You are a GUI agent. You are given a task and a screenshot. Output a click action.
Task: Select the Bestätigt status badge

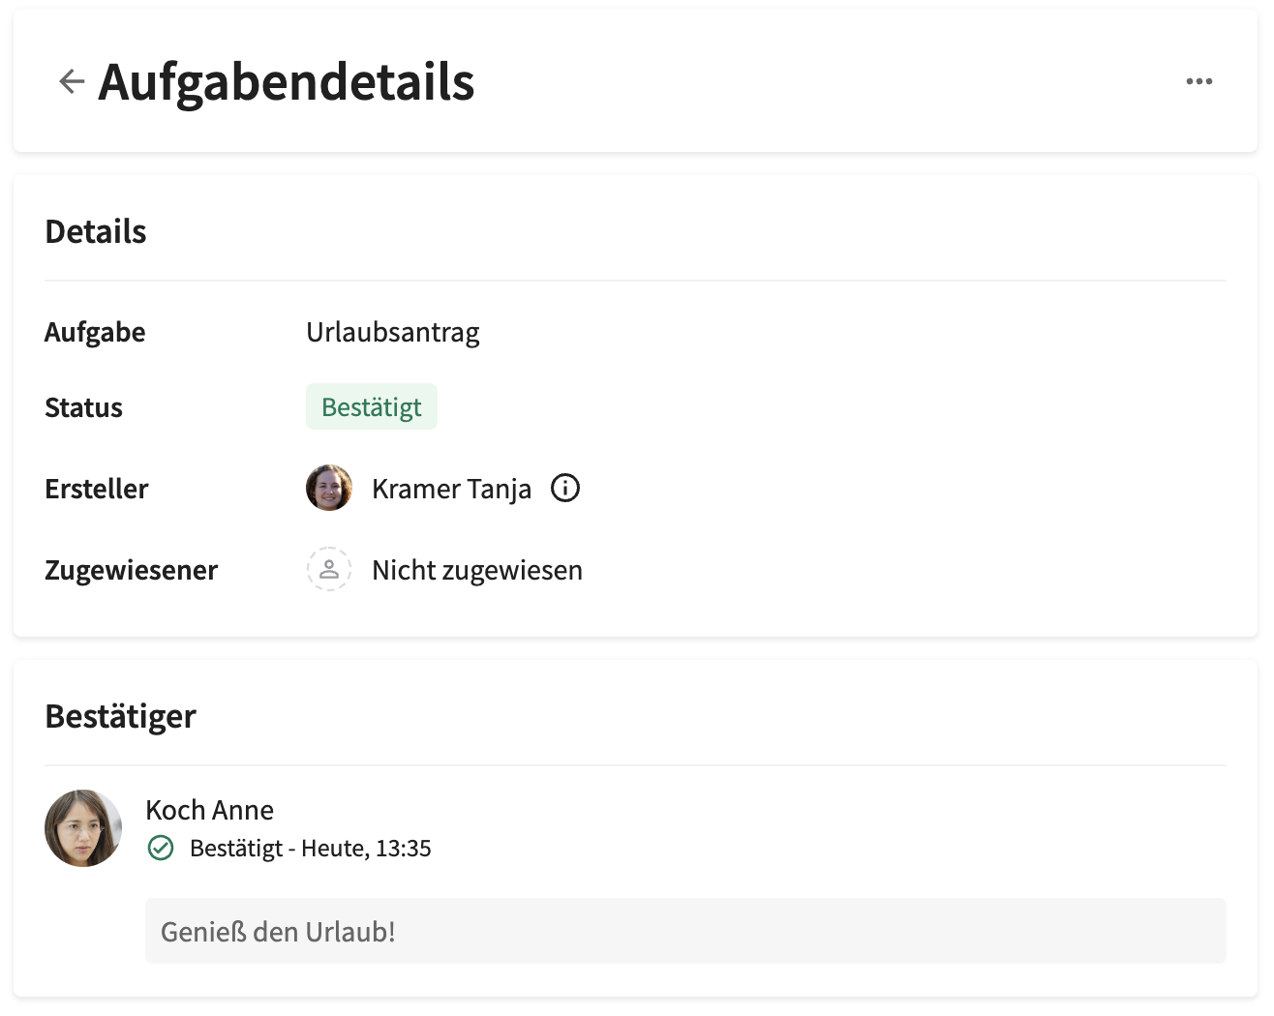[372, 406]
